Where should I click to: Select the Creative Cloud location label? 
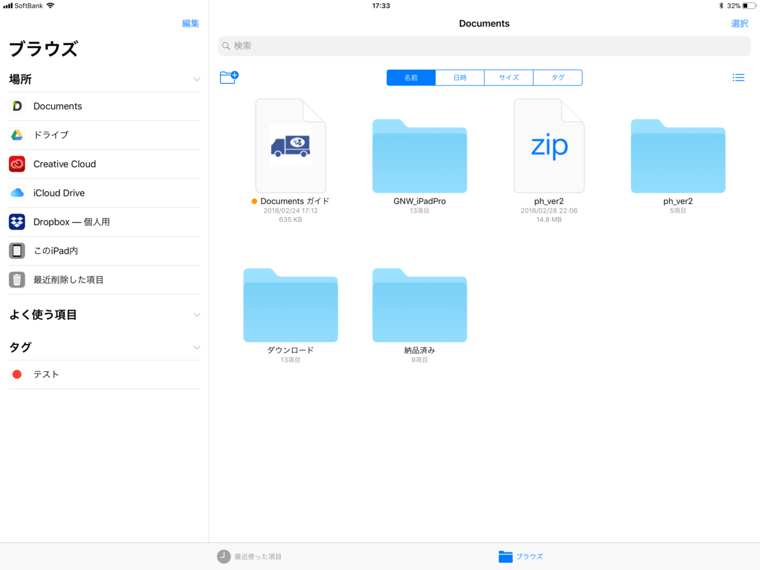(65, 164)
